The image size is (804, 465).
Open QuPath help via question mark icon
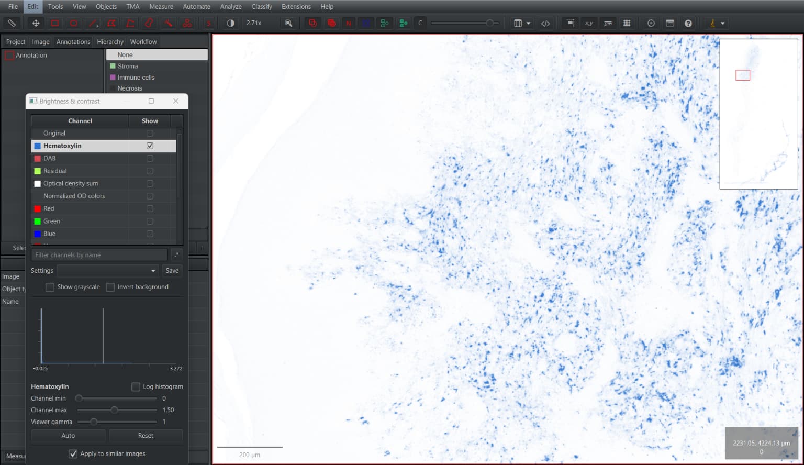point(688,23)
